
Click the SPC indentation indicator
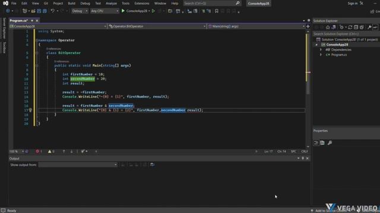(293, 151)
